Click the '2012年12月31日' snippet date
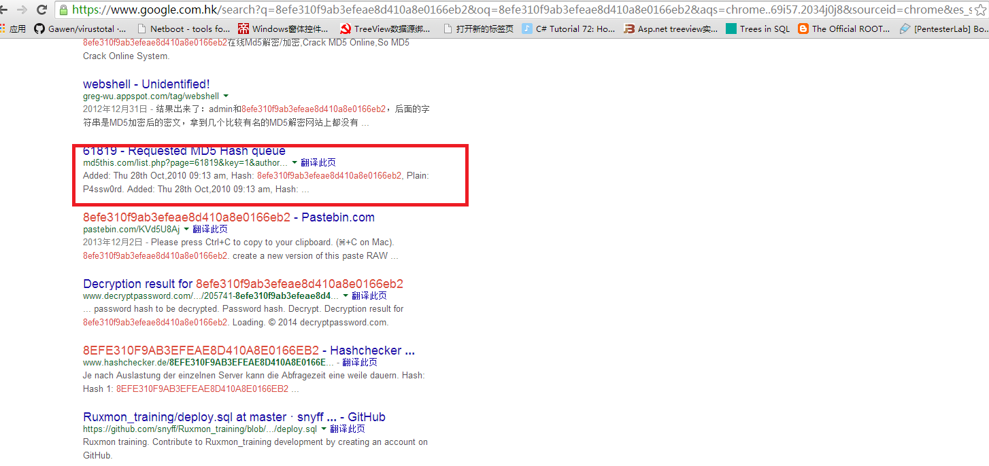The width and height of the screenshot is (989, 466). [x=115, y=109]
